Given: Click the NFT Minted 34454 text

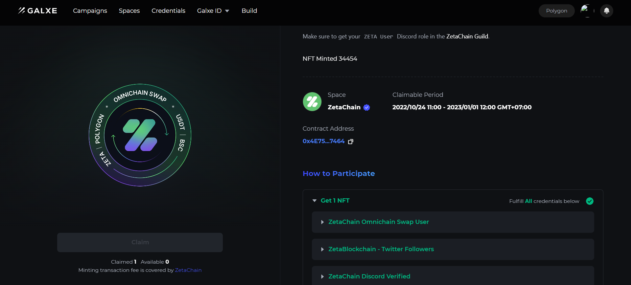Looking at the screenshot, I should tap(330, 59).
